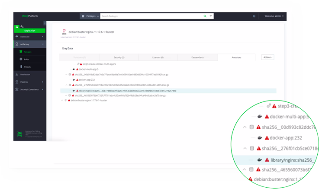This screenshot has width=319, height=189.
Task: Switch to the Descendants tab
Action: pos(197,57)
